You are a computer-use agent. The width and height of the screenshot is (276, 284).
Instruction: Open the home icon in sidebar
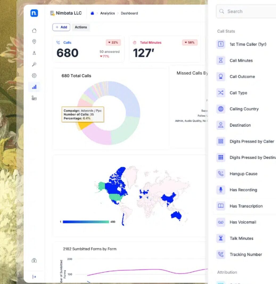tap(34, 31)
